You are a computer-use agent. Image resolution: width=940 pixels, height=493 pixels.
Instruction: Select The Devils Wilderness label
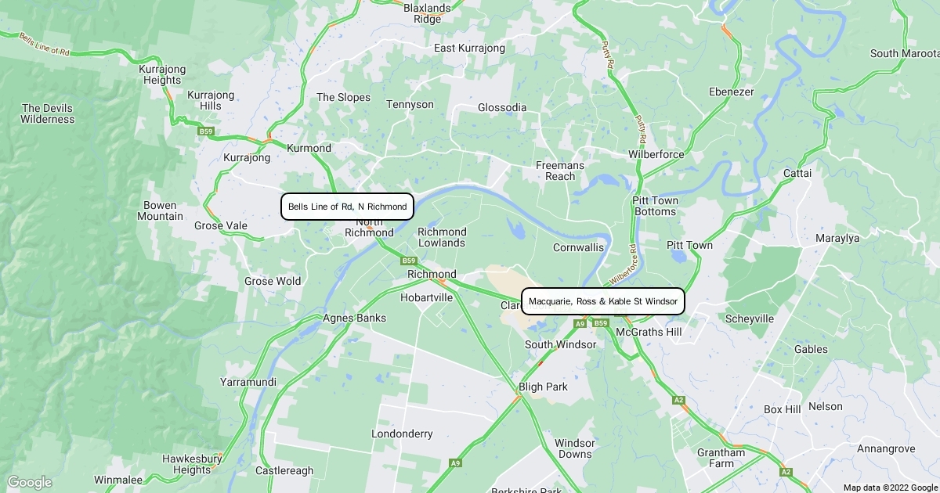click(x=48, y=113)
